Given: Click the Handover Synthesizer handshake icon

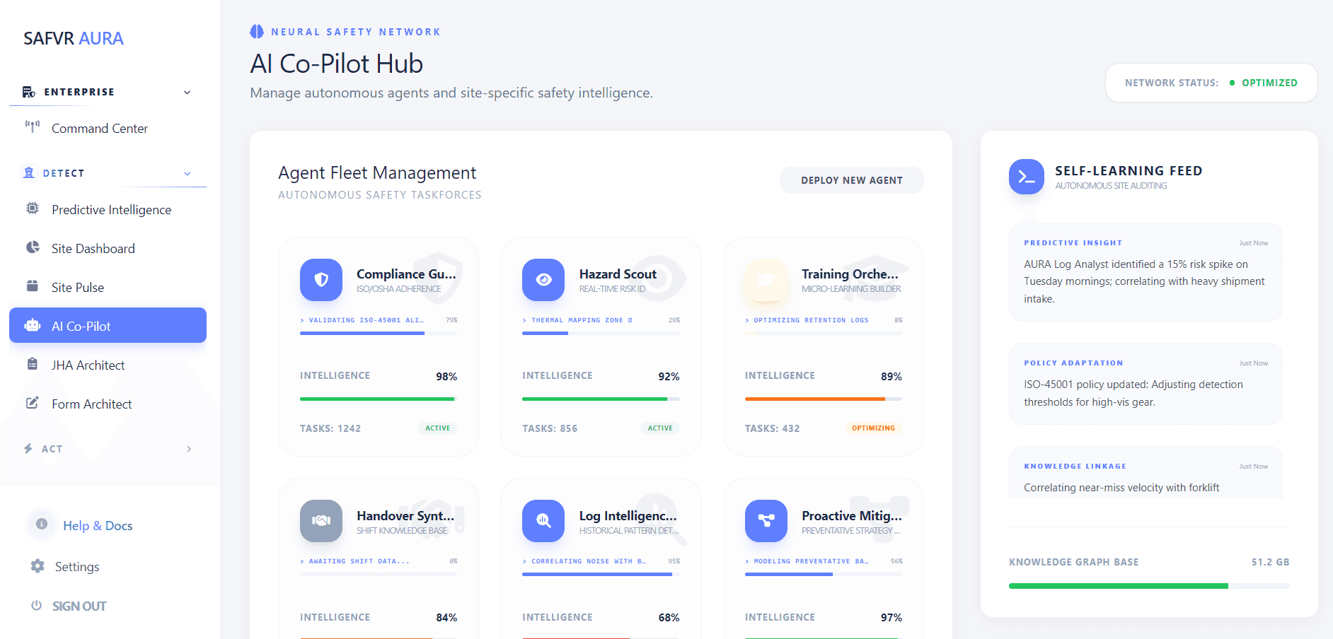Looking at the screenshot, I should click(321, 521).
